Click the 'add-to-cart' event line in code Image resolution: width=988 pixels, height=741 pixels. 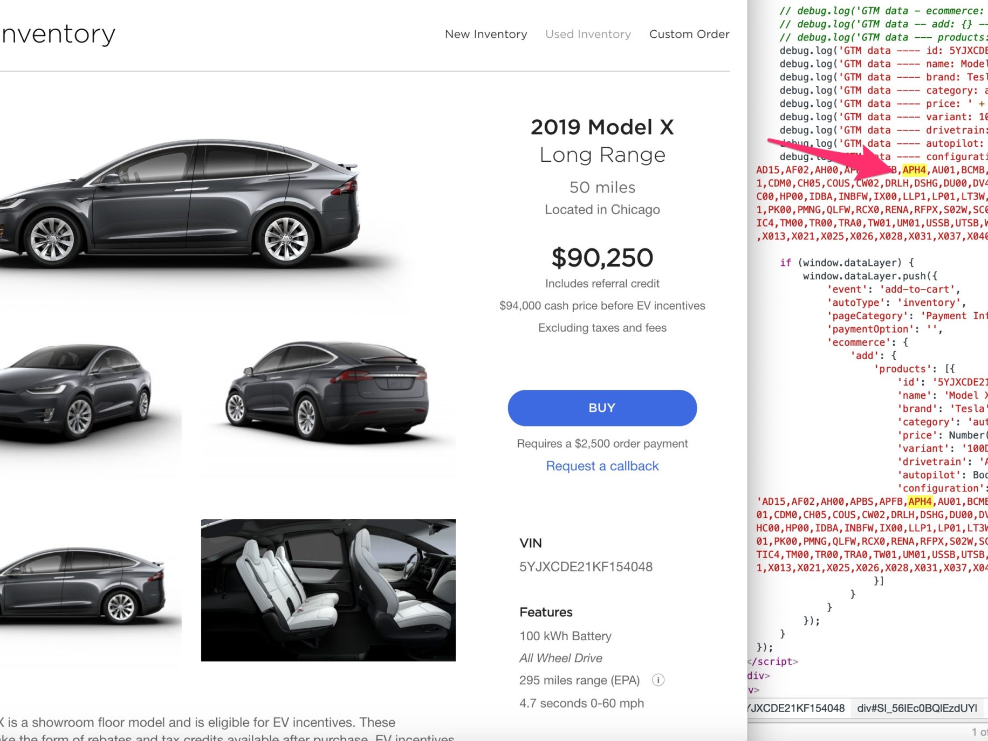(x=894, y=290)
